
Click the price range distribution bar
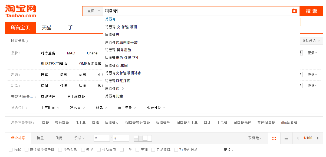pyautogui.click(x=143, y=138)
